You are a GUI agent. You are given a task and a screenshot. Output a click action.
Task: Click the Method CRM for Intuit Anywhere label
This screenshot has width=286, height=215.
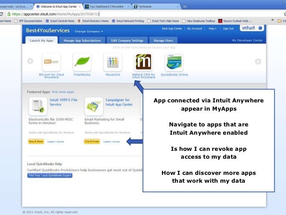143,76
